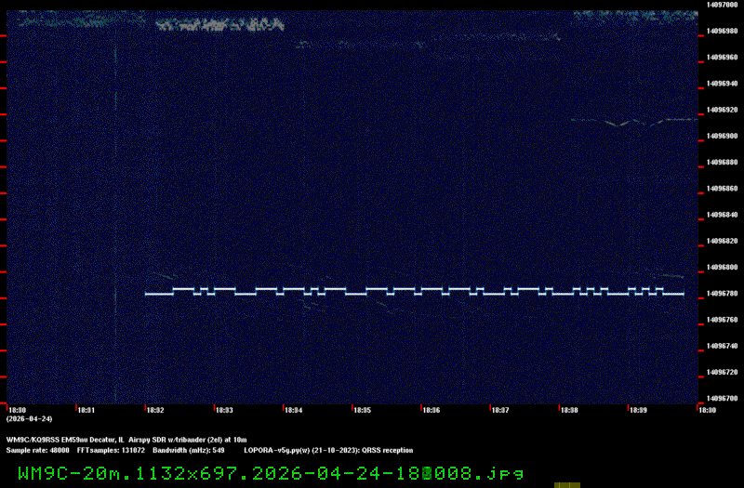Click the olive rectangle at bottom edge
The width and height of the screenshot is (744, 488).
(567, 484)
